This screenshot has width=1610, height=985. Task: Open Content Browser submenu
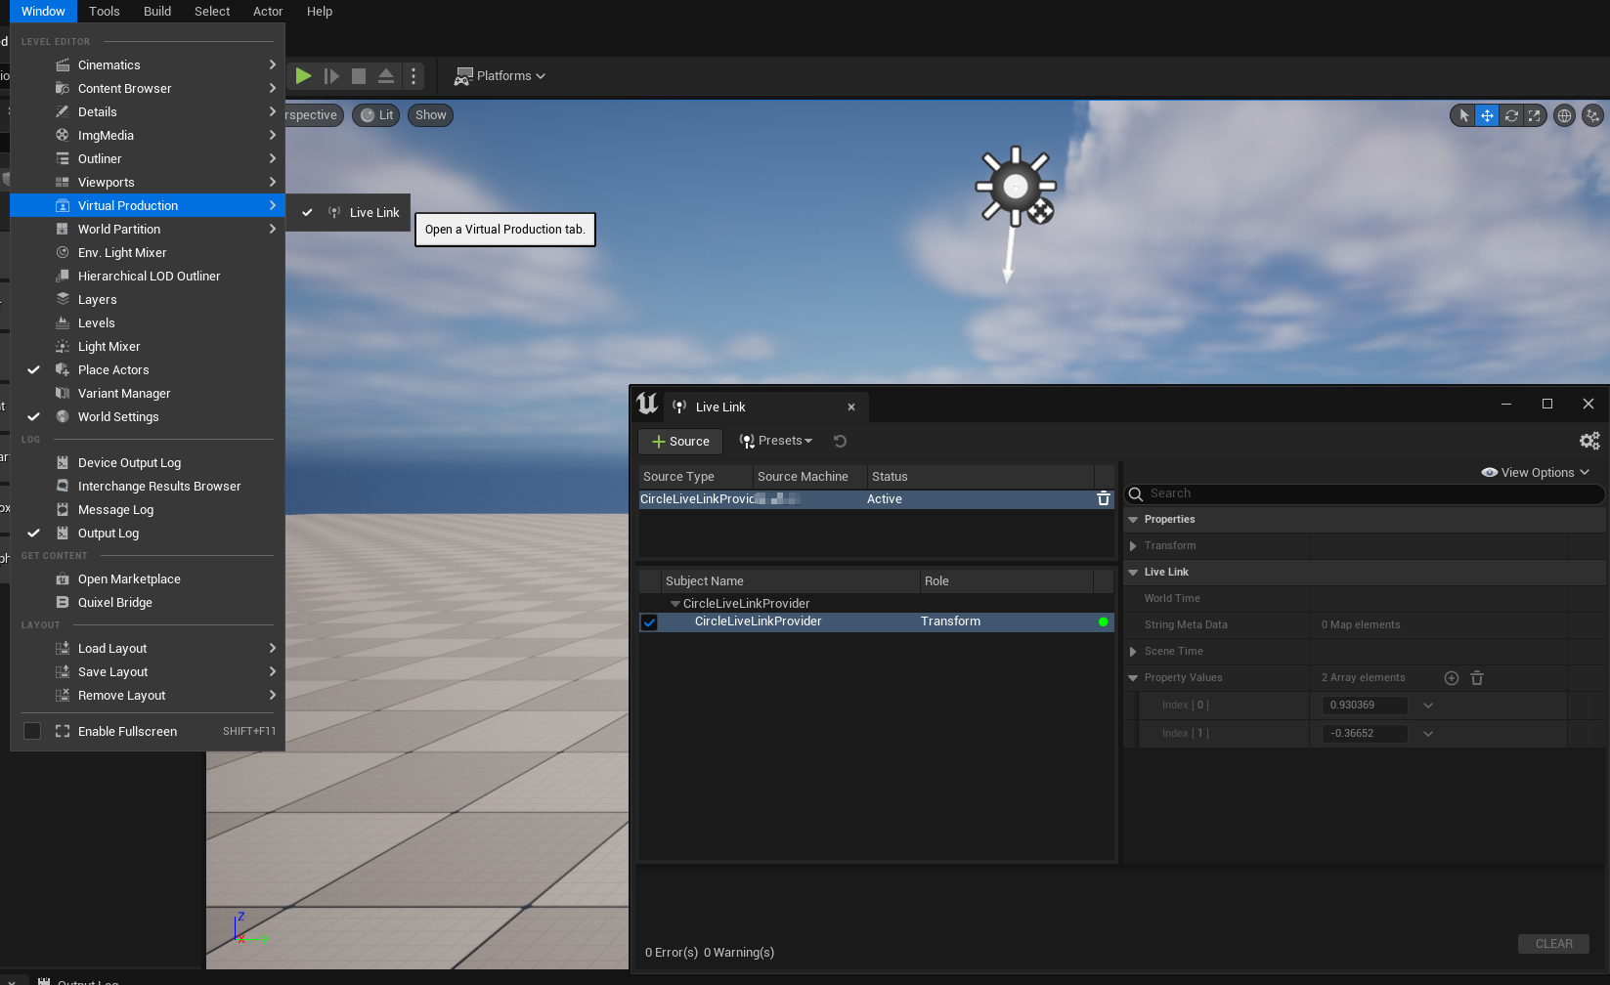[147, 88]
